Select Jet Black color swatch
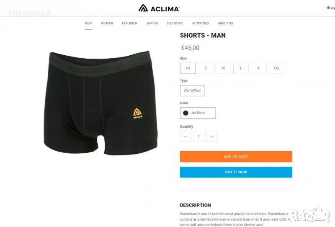 coord(198,113)
